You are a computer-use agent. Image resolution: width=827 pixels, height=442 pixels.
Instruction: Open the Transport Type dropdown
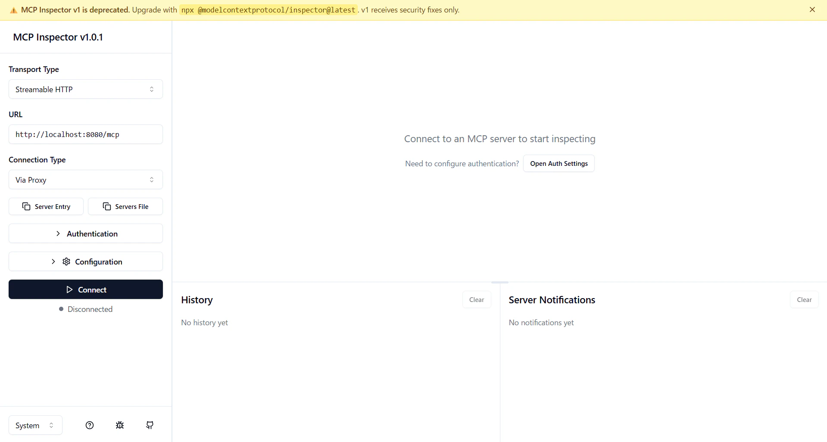tap(86, 89)
